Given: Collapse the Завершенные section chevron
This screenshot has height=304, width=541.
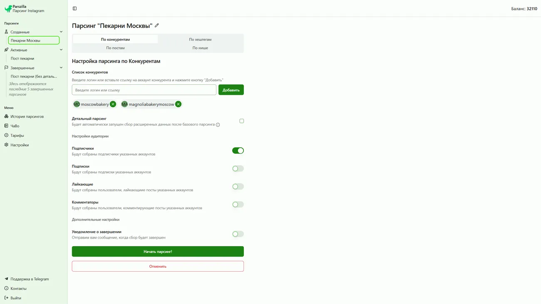Looking at the screenshot, I should tap(61, 68).
